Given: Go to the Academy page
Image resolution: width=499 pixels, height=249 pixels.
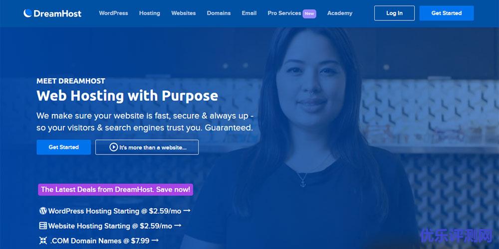Looking at the screenshot, I should (339, 13).
